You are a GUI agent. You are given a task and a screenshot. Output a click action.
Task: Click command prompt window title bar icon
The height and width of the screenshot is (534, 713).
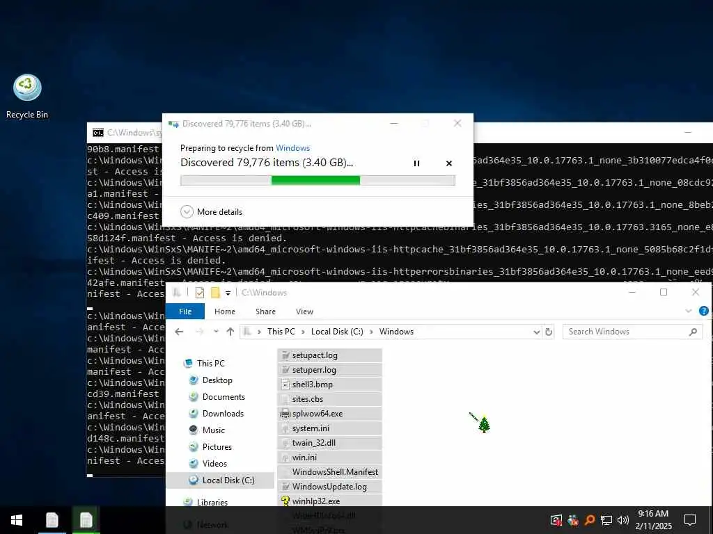[x=97, y=133]
